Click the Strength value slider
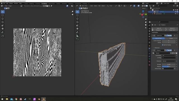The image size is (179, 101). click(169, 64)
